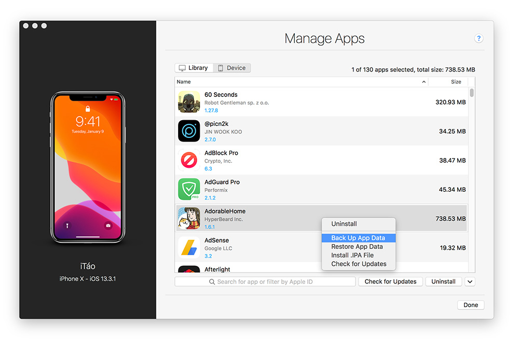Click the 38.47 MB size value
The width and height of the screenshot is (519, 343).
[x=452, y=160]
